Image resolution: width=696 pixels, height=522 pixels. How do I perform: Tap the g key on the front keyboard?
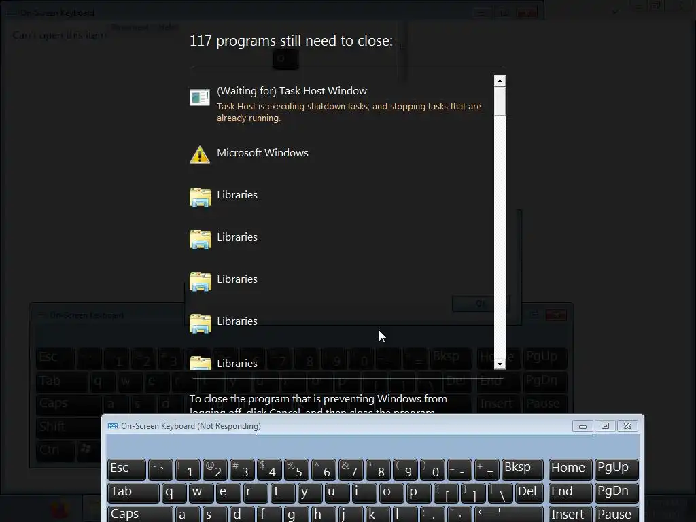pyautogui.click(x=296, y=514)
